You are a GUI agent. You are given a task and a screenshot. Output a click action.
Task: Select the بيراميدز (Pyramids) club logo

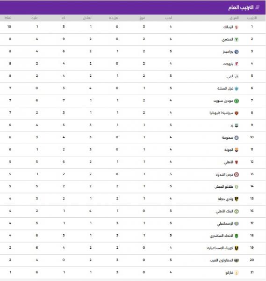coord(236,52)
